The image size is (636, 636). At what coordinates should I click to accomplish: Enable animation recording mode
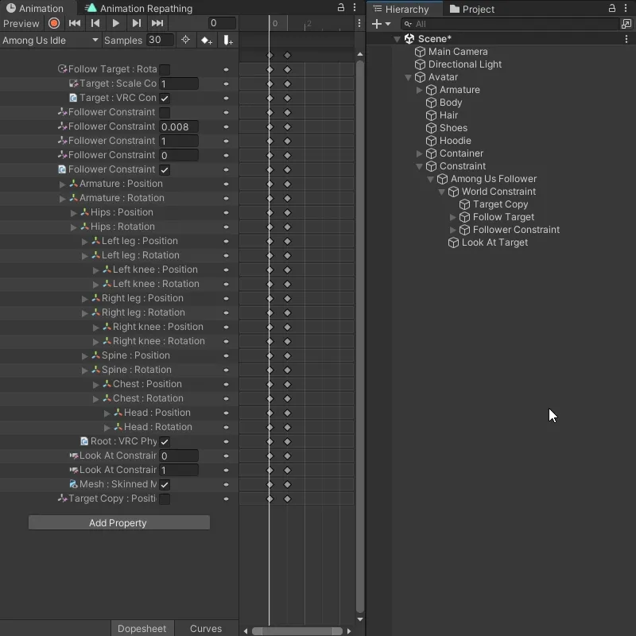pyautogui.click(x=52, y=23)
